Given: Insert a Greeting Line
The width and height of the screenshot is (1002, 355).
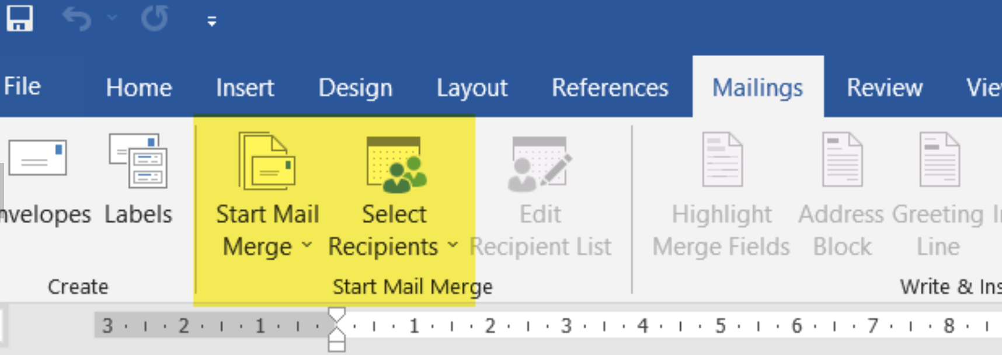Looking at the screenshot, I should pos(938,159).
